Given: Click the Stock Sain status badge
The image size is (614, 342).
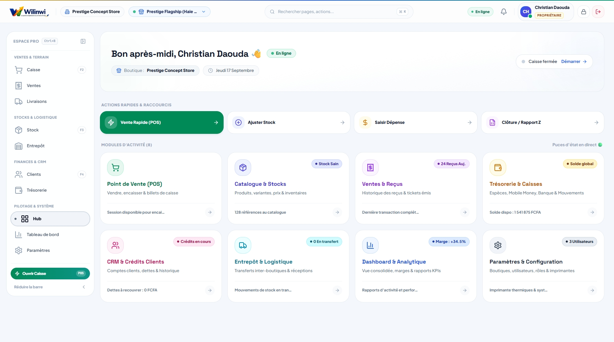Looking at the screenshot, I should point(327,164).
